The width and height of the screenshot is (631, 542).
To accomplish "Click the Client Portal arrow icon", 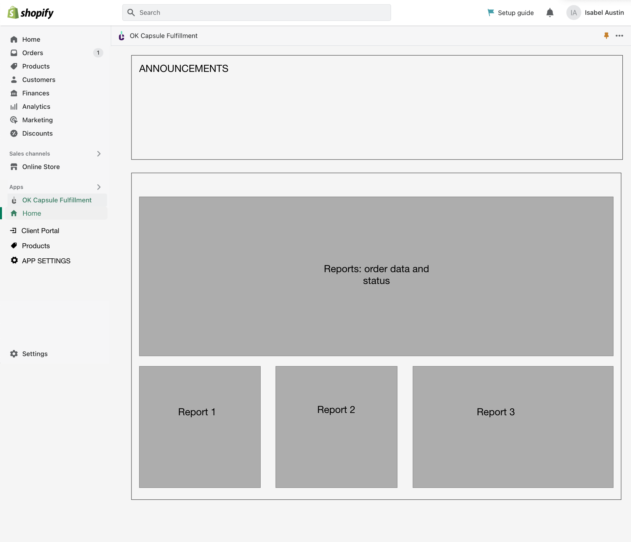I will (x=13, y=231).
